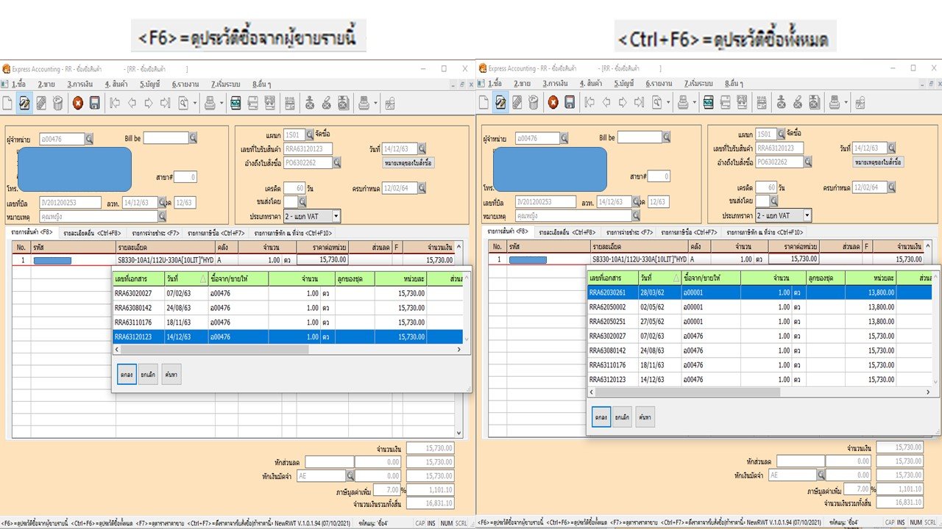The width and height of the screenshot is (942, 529).
Task: Open รายการจ่ายชำระ <F7> tab in left window
Action: pyautogui.click(x=155, y=233)
